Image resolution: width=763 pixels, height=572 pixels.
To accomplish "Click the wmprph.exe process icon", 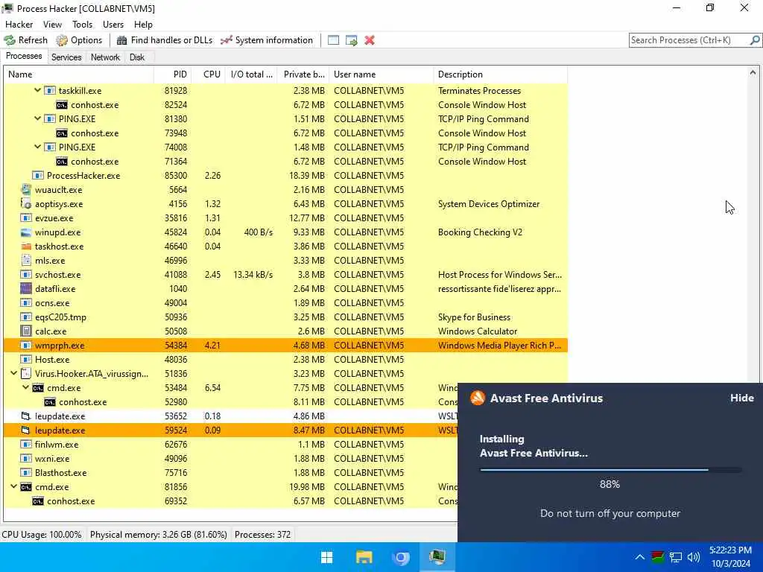I will pyautogui.click(x=26, y=346).
